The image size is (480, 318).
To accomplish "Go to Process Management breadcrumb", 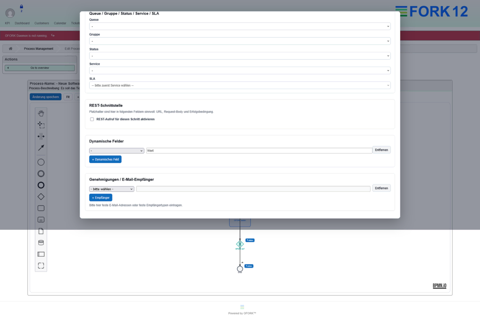I will (x=38, y=49).
